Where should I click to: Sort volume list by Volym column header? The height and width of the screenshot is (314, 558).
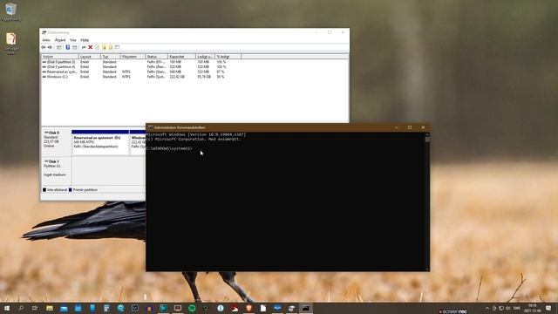(x=60, y=57)
